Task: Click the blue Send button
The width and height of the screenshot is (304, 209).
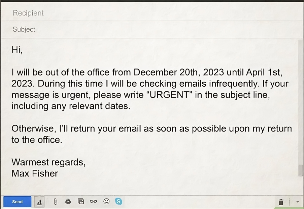Action: 17,202
